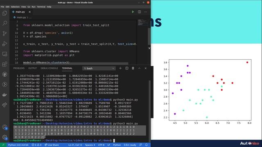Open the Source Control view

click(5, 33)
